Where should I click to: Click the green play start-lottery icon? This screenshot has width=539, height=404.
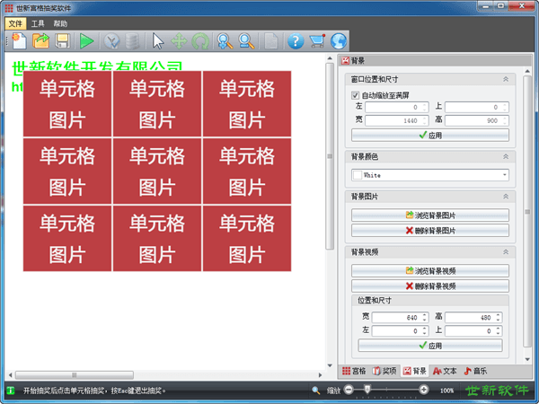tap(86, 40)
